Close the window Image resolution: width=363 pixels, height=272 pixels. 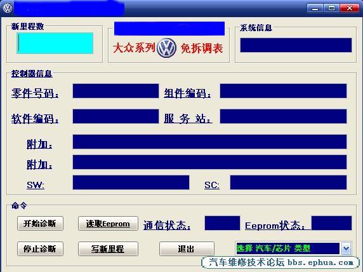click(349, 8)
